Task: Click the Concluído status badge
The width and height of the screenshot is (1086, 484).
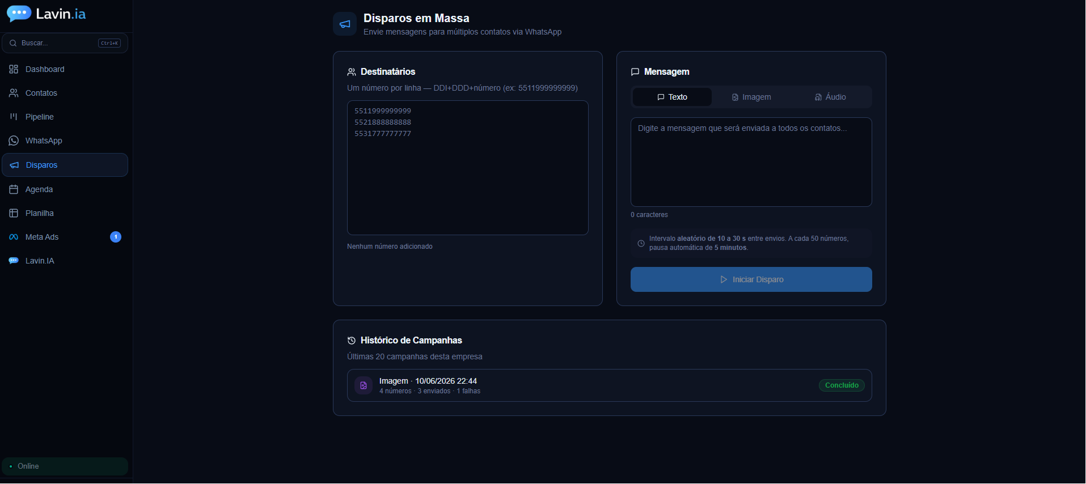Action: coord(842,385)
